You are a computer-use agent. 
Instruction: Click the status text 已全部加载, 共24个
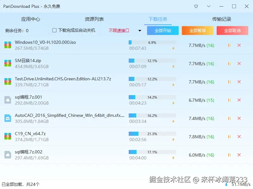[x=21, y=184]
